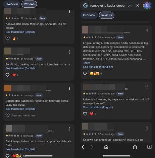Open the Google logo in search bar

coord(86,5)
